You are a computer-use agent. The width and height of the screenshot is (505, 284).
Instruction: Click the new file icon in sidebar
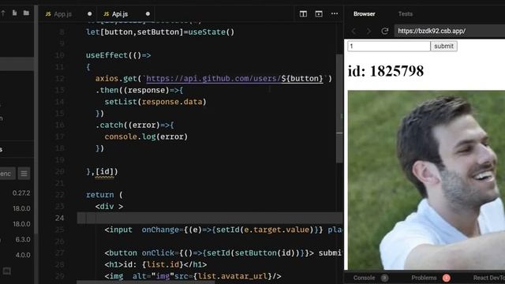click(x=14, y=13)
